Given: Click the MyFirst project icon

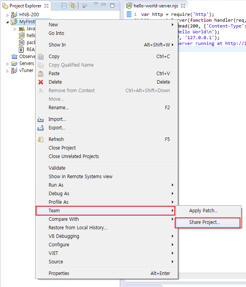Looking at the screenshot, I should (x=14, y=22).
